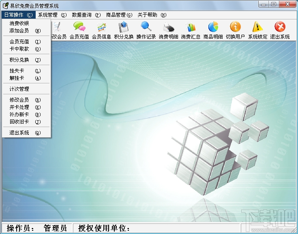The height and width of the screenshot is (234, 298).
Task: Choose 回收旧卡 menu entry
Action: [26, 121]
